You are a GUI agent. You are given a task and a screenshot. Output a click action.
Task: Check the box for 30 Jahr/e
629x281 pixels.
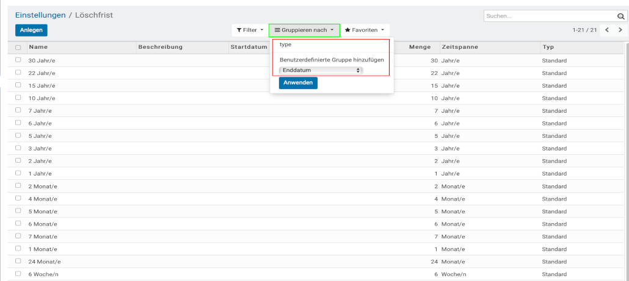pyautogui.click(x=18, y=60)
